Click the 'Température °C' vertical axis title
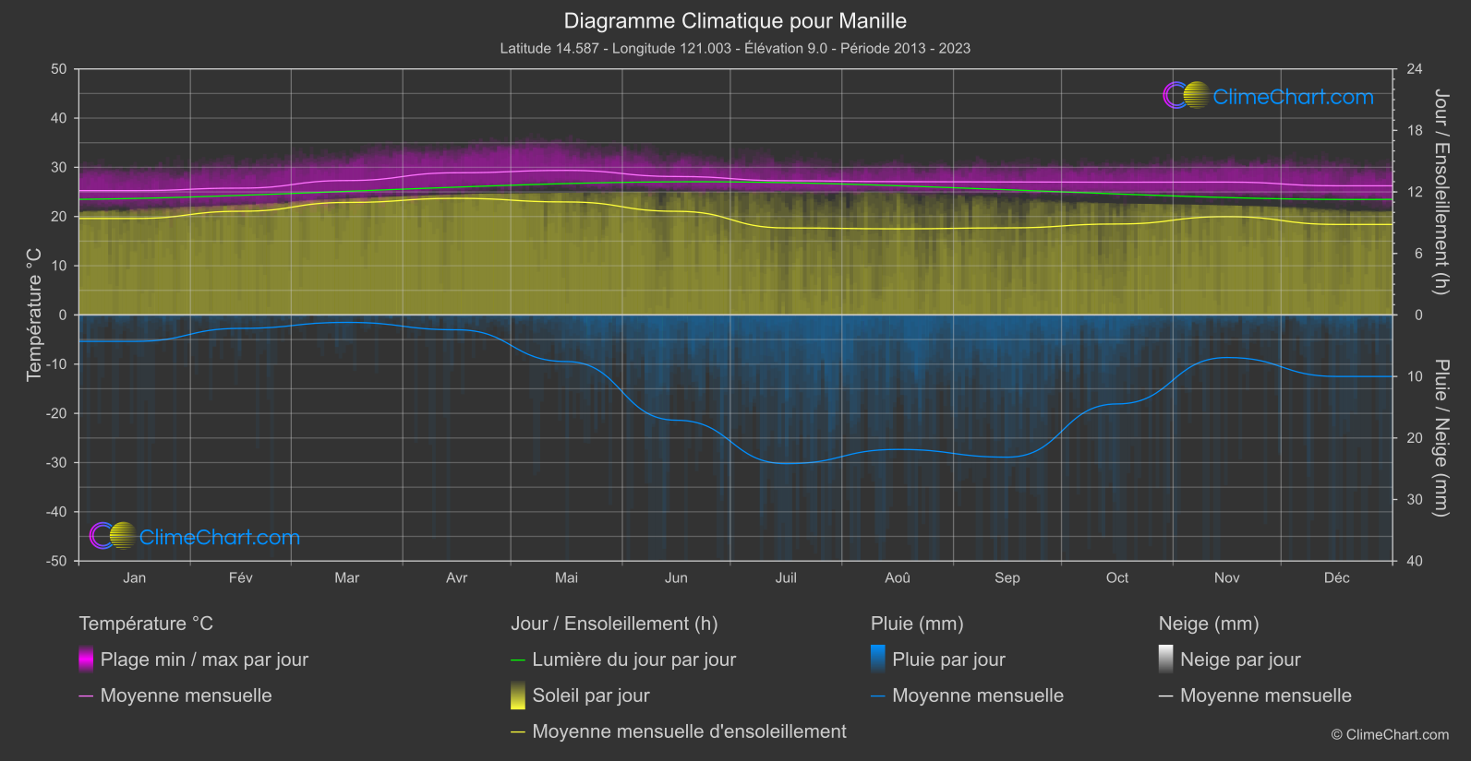The width and height of the screenshot is (1471, 761). point(34,314)
